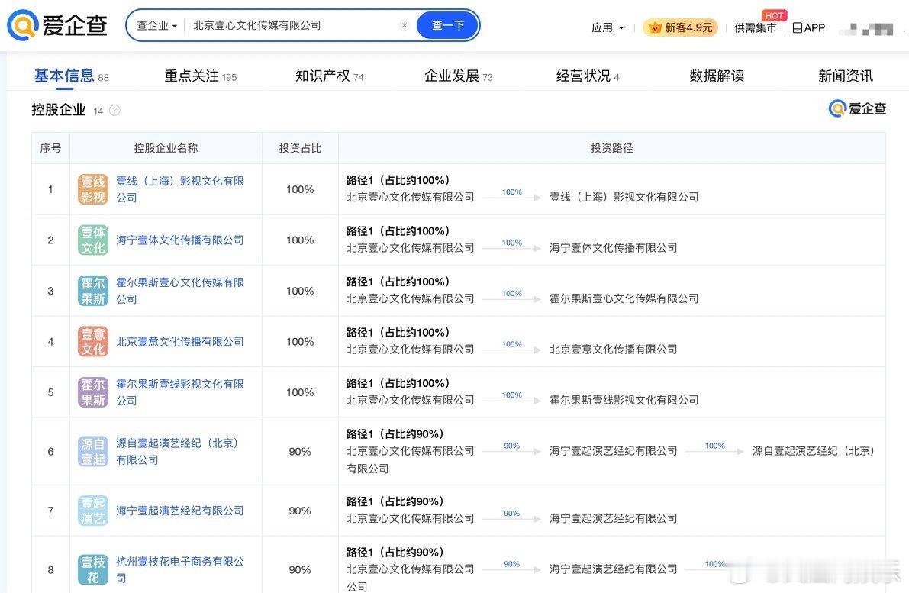
Task: Open 霍尔果斯壹线影视文化有限公司 company link
Action: [x=179, y=392]
